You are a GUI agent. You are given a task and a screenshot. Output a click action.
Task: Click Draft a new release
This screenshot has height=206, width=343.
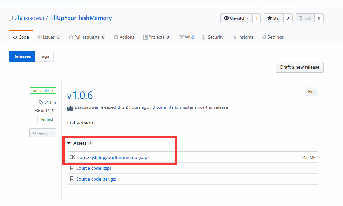[300, 67]
